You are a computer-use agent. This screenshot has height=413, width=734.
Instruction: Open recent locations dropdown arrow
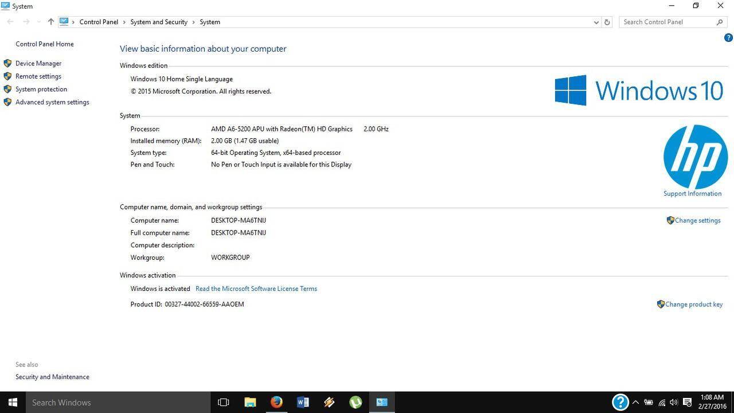38,22
